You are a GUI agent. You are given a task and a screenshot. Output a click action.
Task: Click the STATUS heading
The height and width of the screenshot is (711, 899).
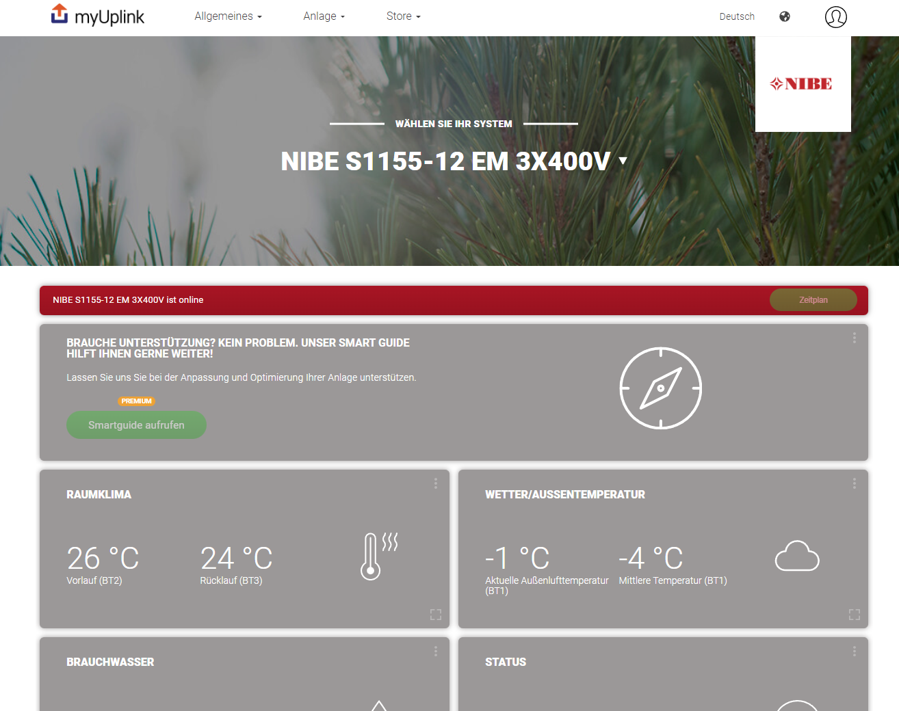(x=506, y=662)
